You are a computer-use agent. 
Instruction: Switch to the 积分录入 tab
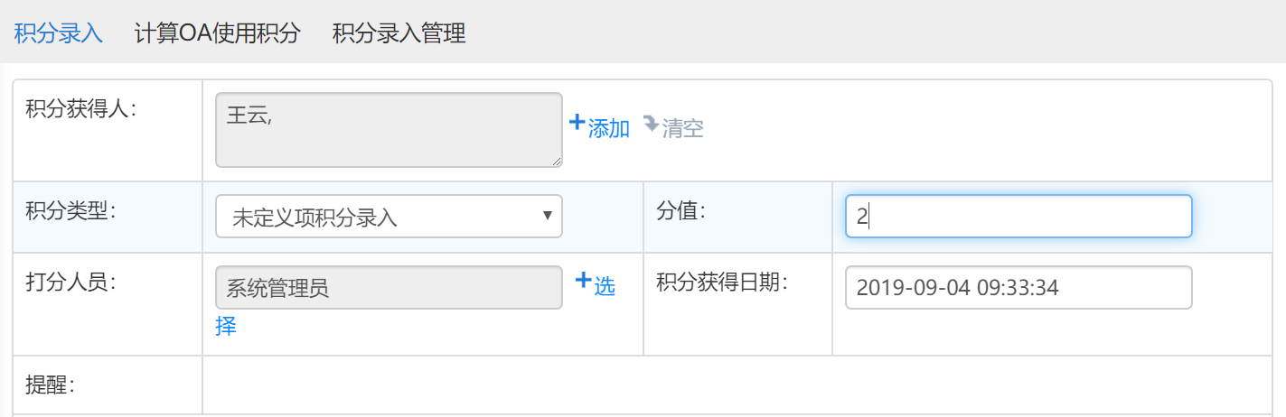click(x=58, y=34)
